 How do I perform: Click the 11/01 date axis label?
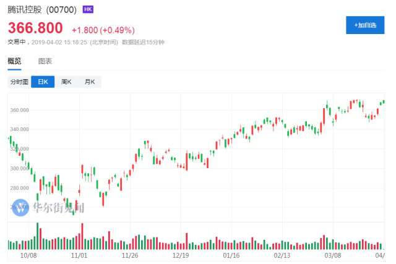point(79,255)
